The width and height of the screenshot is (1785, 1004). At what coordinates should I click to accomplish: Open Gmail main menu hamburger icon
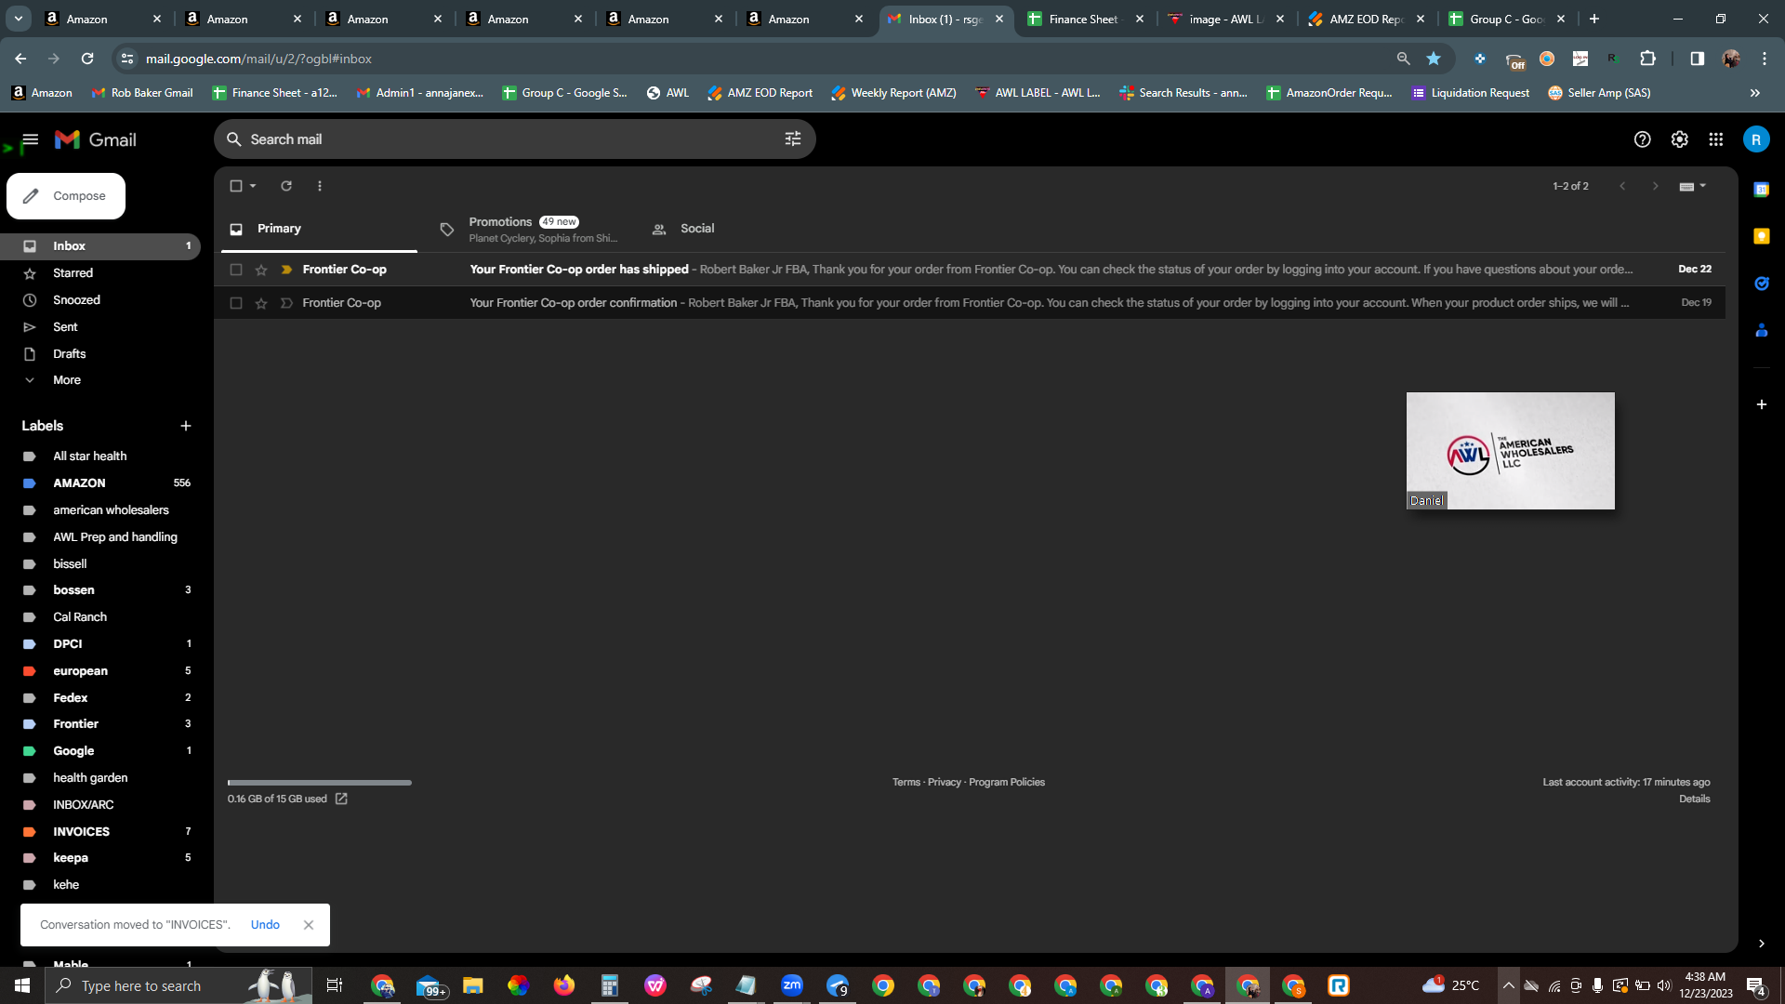click(x=30, y=140)
